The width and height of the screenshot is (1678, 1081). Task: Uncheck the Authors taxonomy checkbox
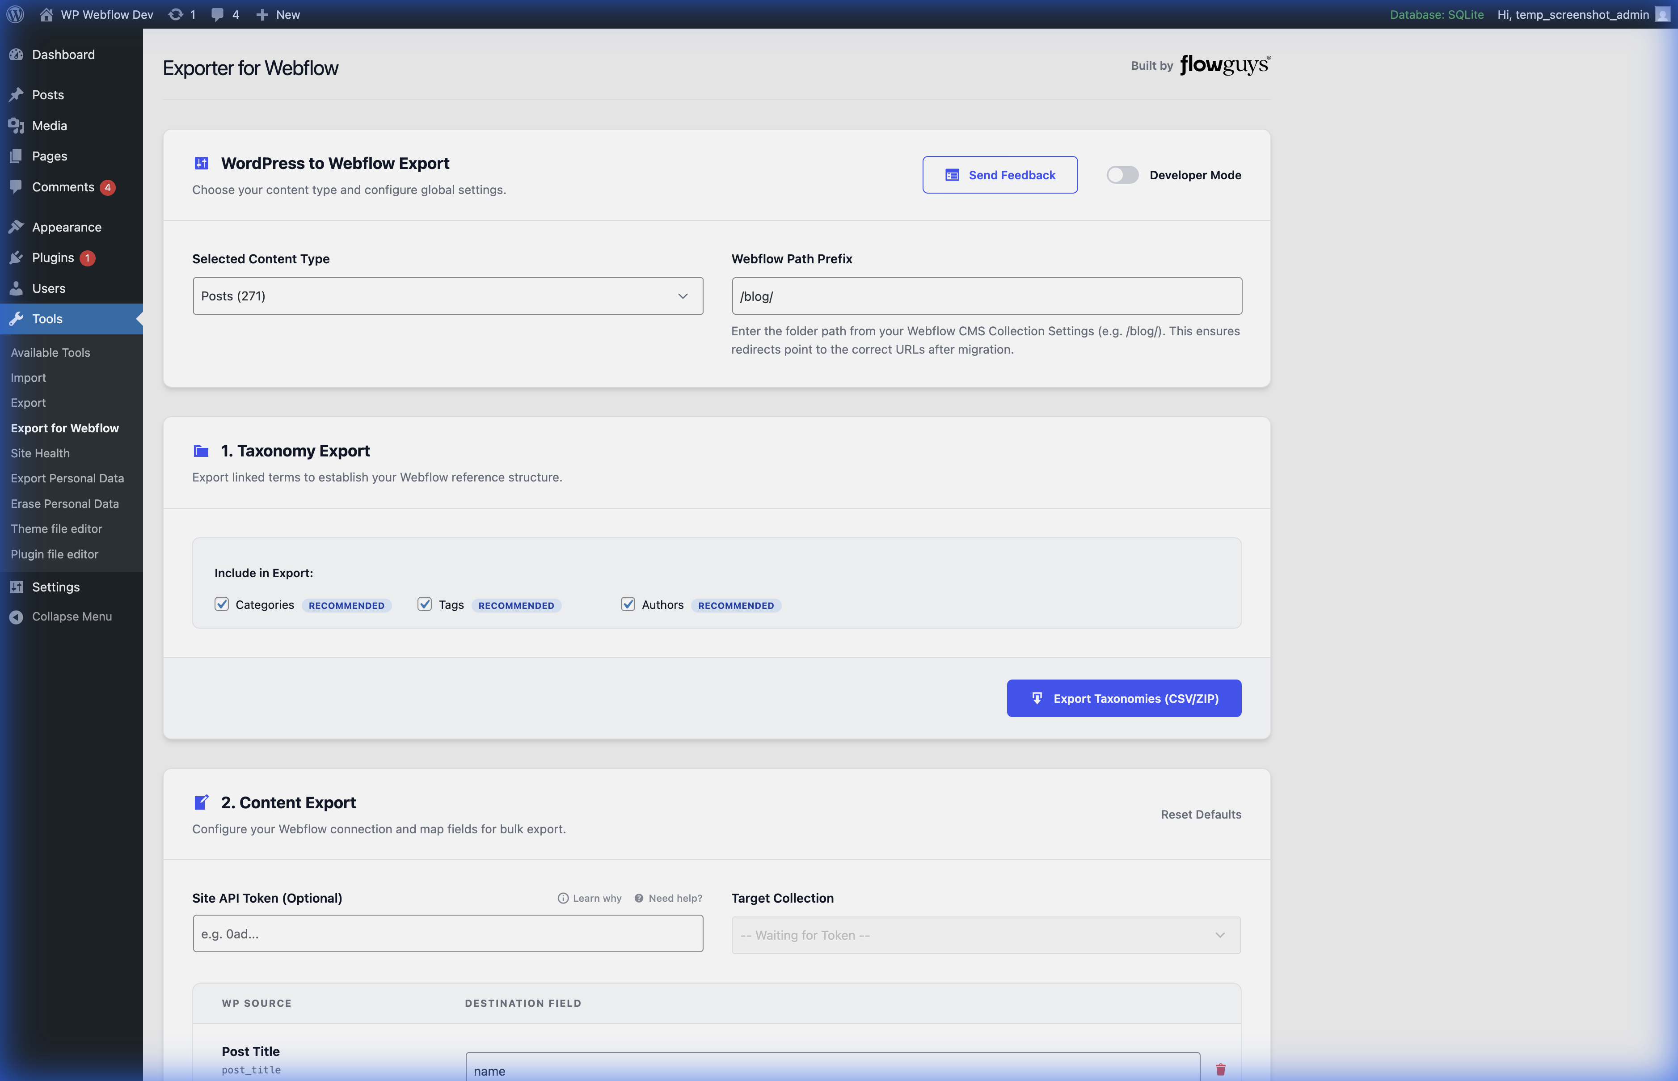coord(628,604)
